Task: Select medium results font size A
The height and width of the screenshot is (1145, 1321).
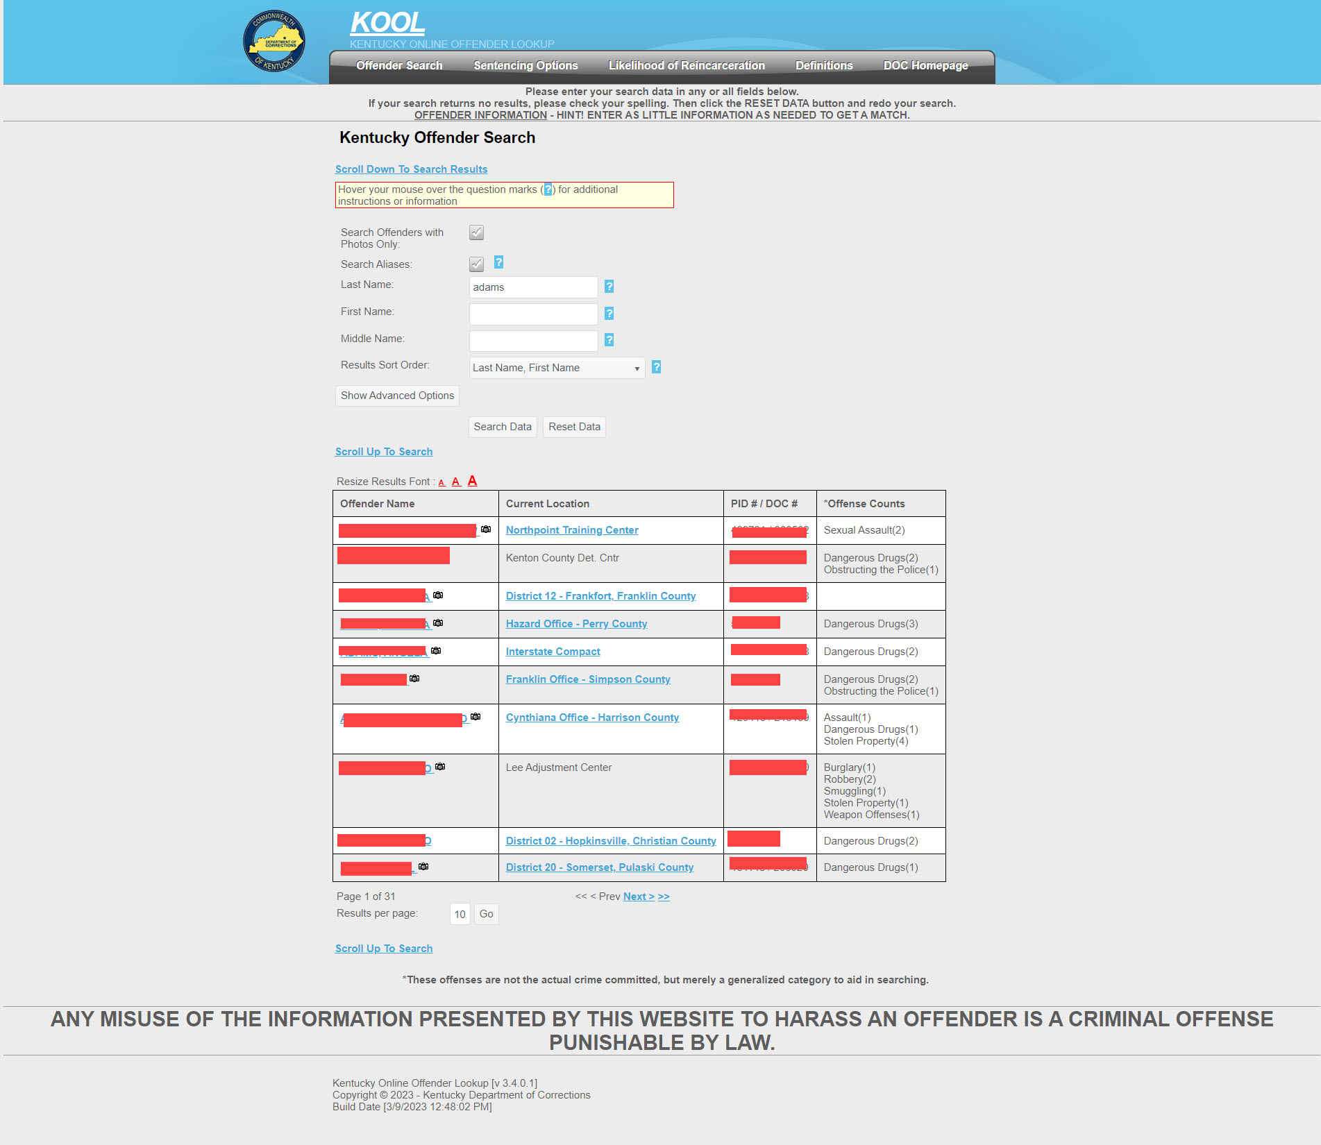Action: [456, 482]
